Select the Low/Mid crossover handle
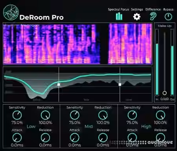Image resolution: width=177 pixels, height=151 pixels. click(59, 85)
